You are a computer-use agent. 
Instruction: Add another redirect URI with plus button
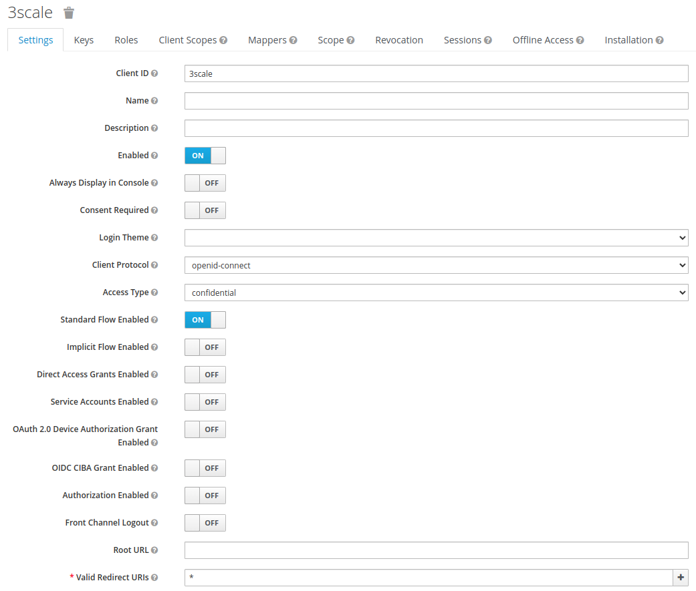[x=681, y=577]
